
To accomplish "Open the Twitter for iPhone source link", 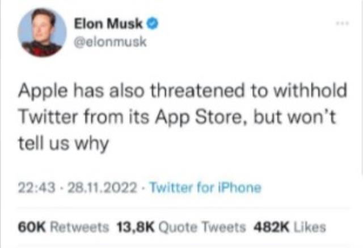I will [x=206, y=187].
